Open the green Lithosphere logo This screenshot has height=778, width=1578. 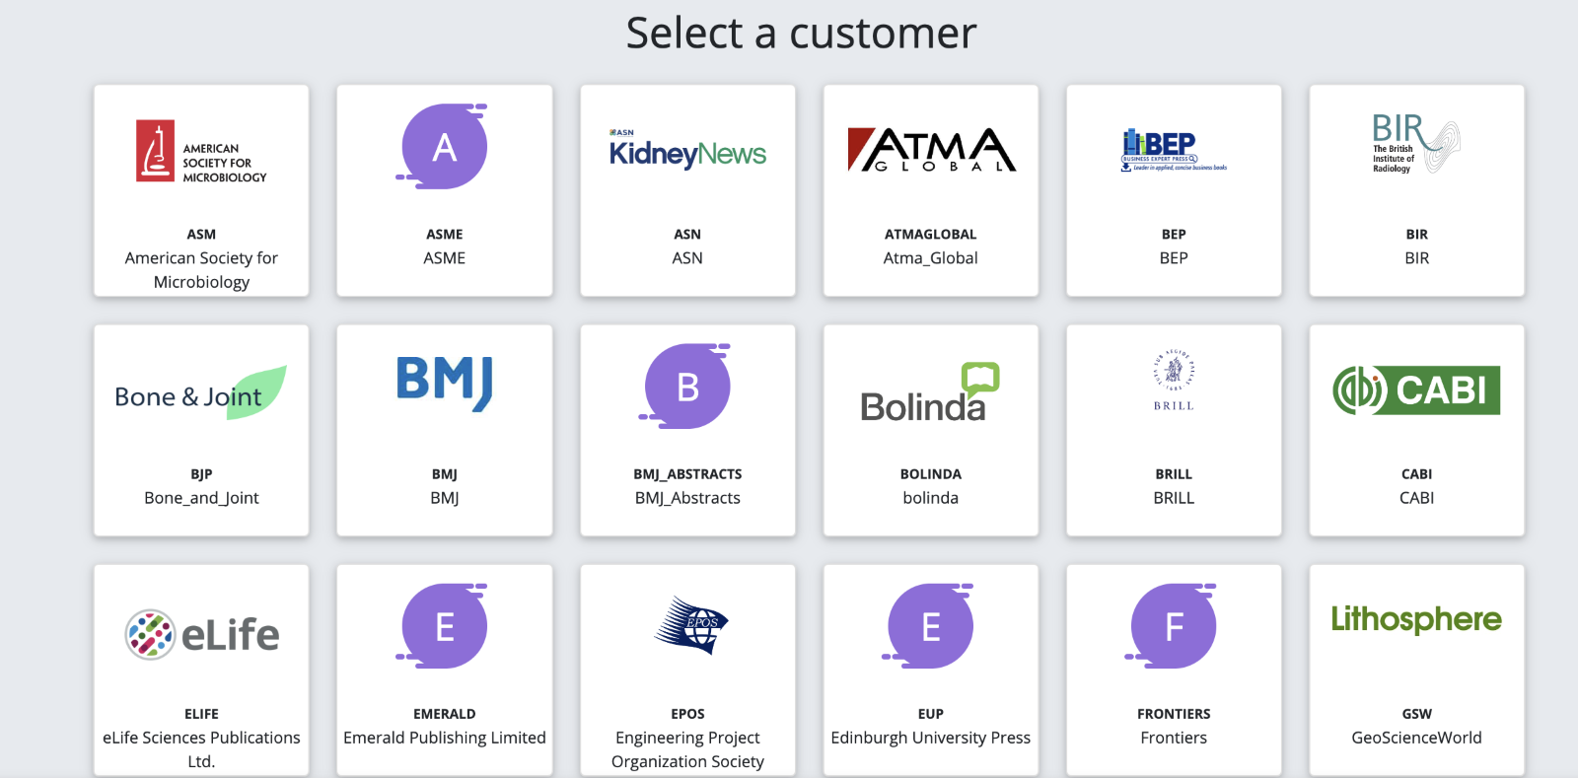point(1415,619)
